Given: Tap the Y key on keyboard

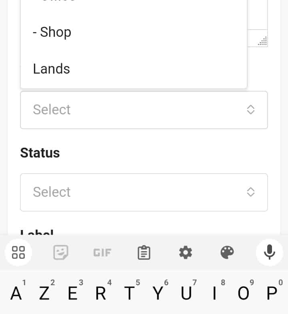Looking at the screenshot, I should click(158, 293).
